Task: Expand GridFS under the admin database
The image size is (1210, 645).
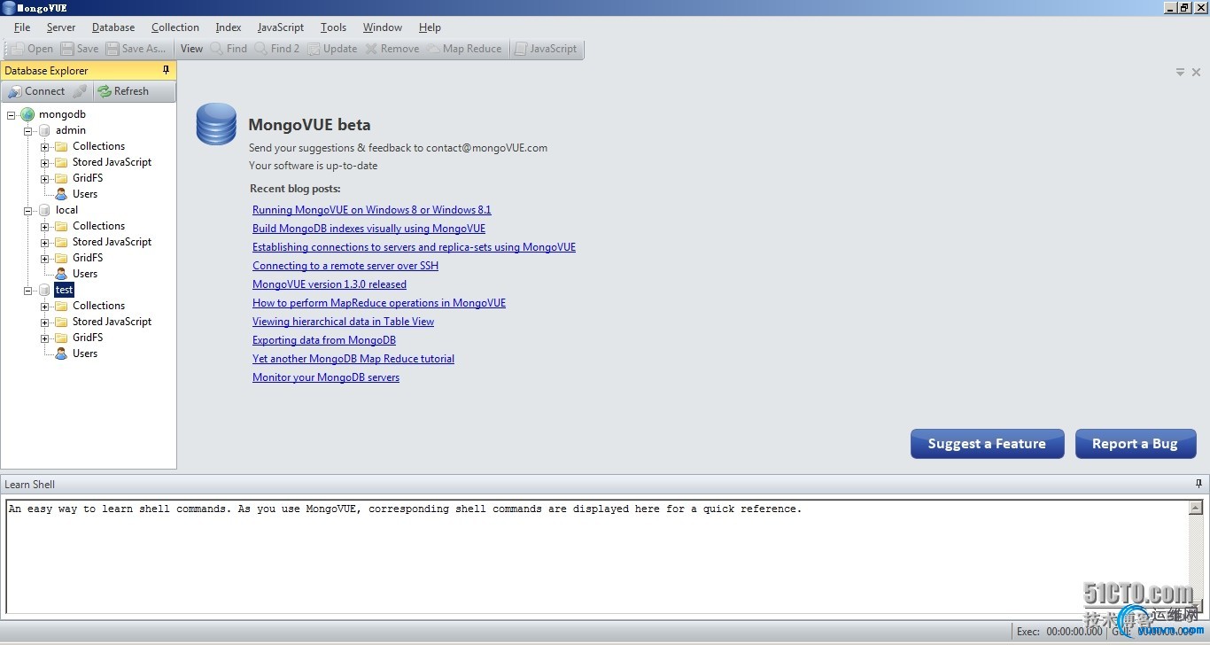Action: click(x=45, y=178)
